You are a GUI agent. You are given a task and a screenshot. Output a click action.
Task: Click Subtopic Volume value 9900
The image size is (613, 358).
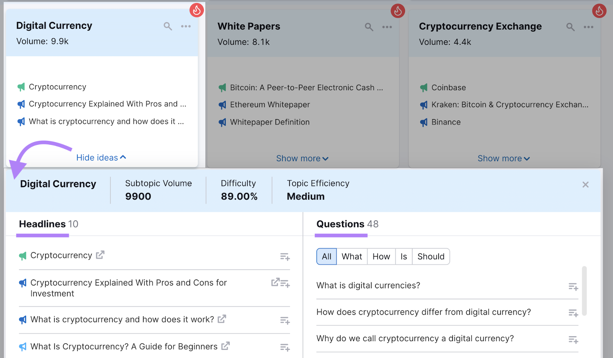[x=138, y=196]
